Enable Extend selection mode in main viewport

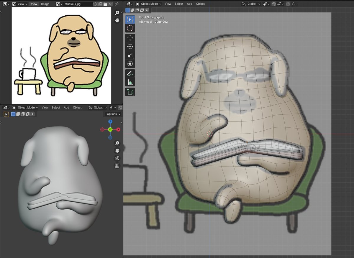click(132, 10)
